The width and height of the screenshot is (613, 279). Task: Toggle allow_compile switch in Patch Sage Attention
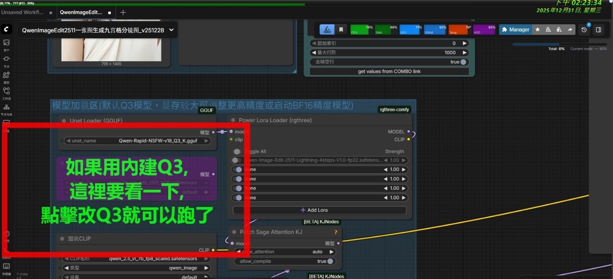tap(330, 261)
